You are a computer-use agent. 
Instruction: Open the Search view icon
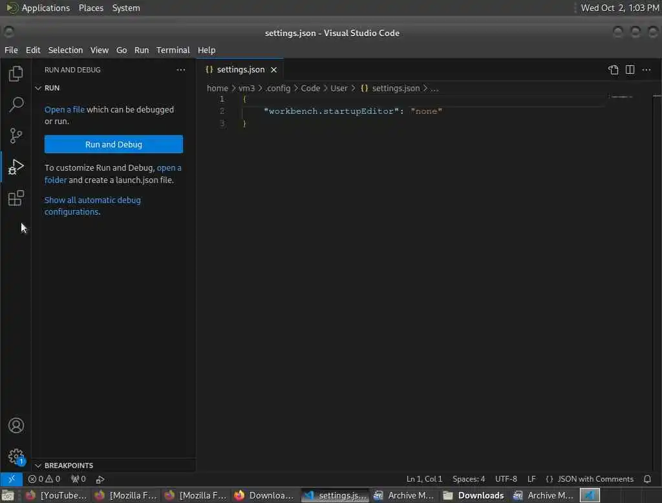(16, 104)
